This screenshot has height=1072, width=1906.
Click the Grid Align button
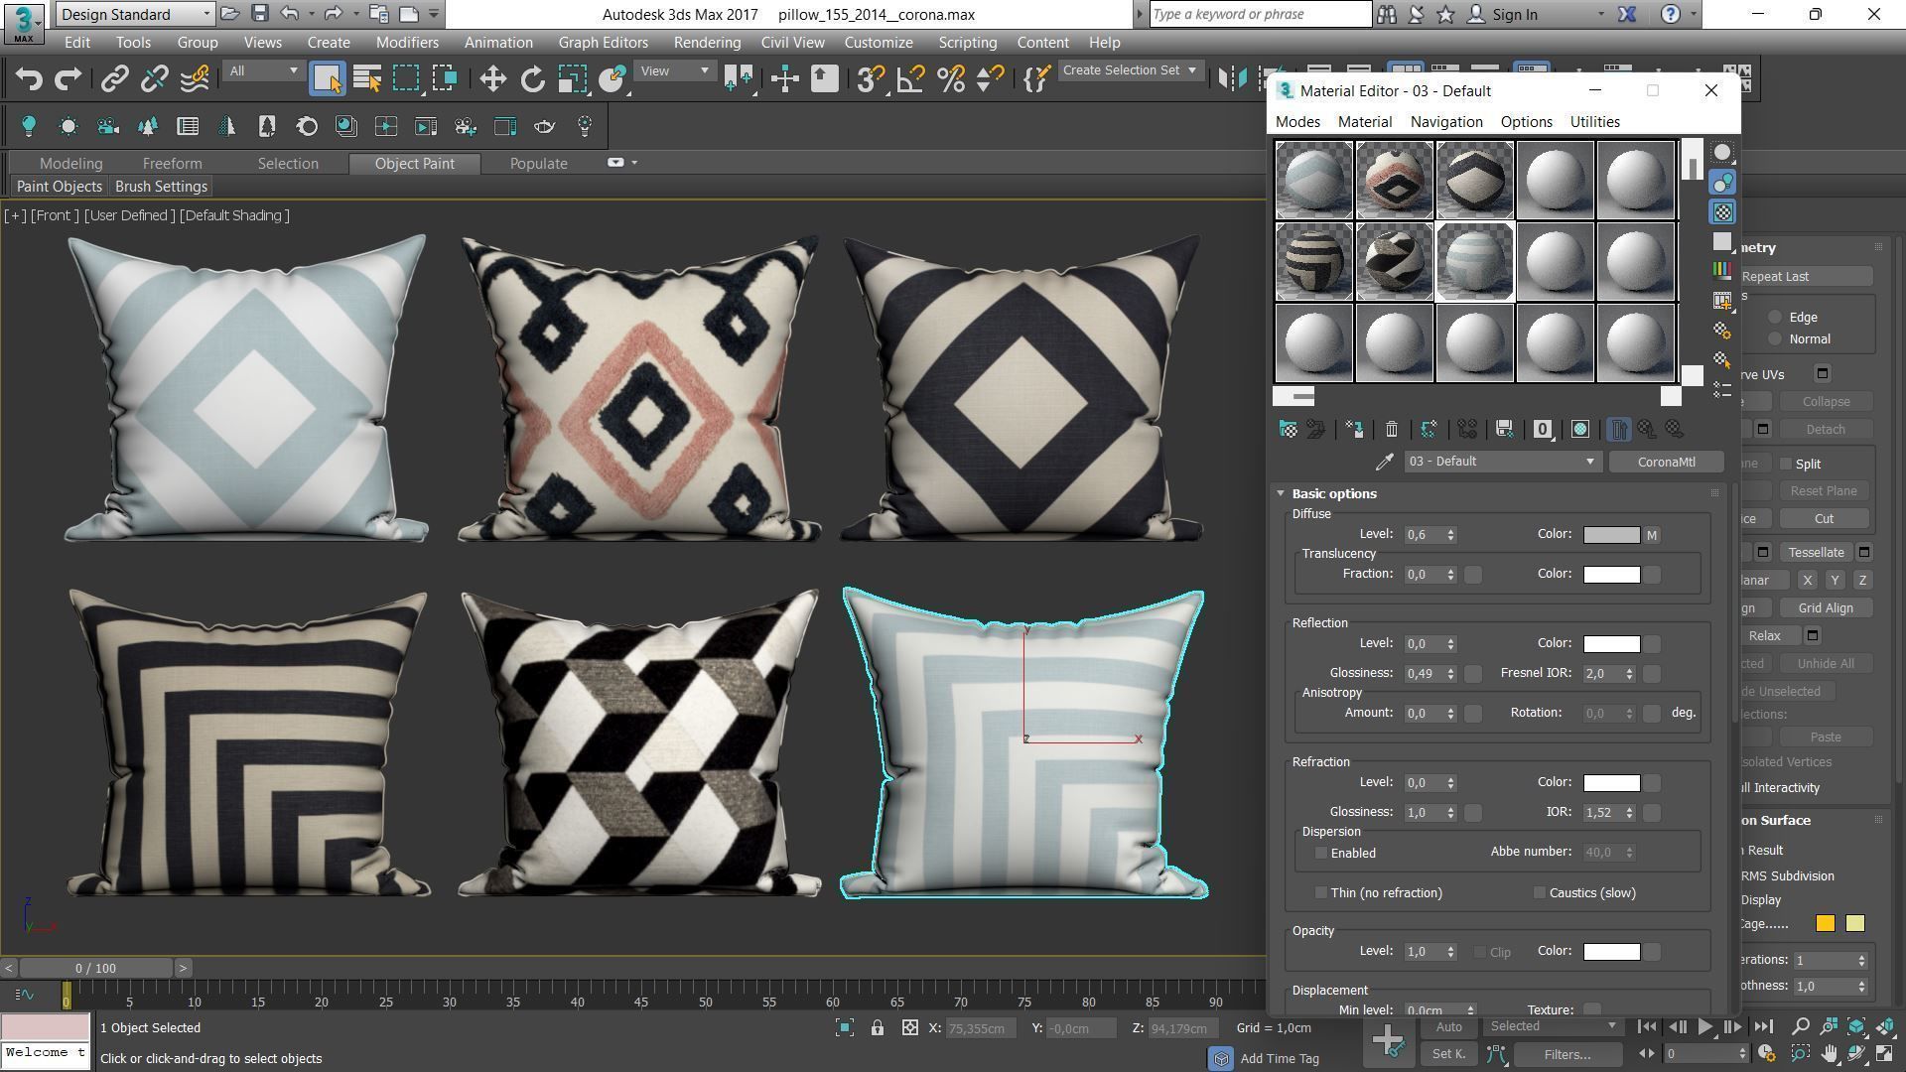pyautogui.click(x=1825, y=608)
